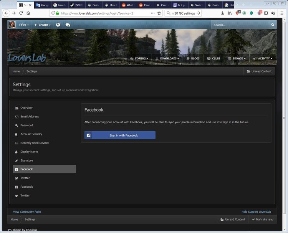Switch to the Google browser tab
Screen dimensions: 288x233
[42, 5]
